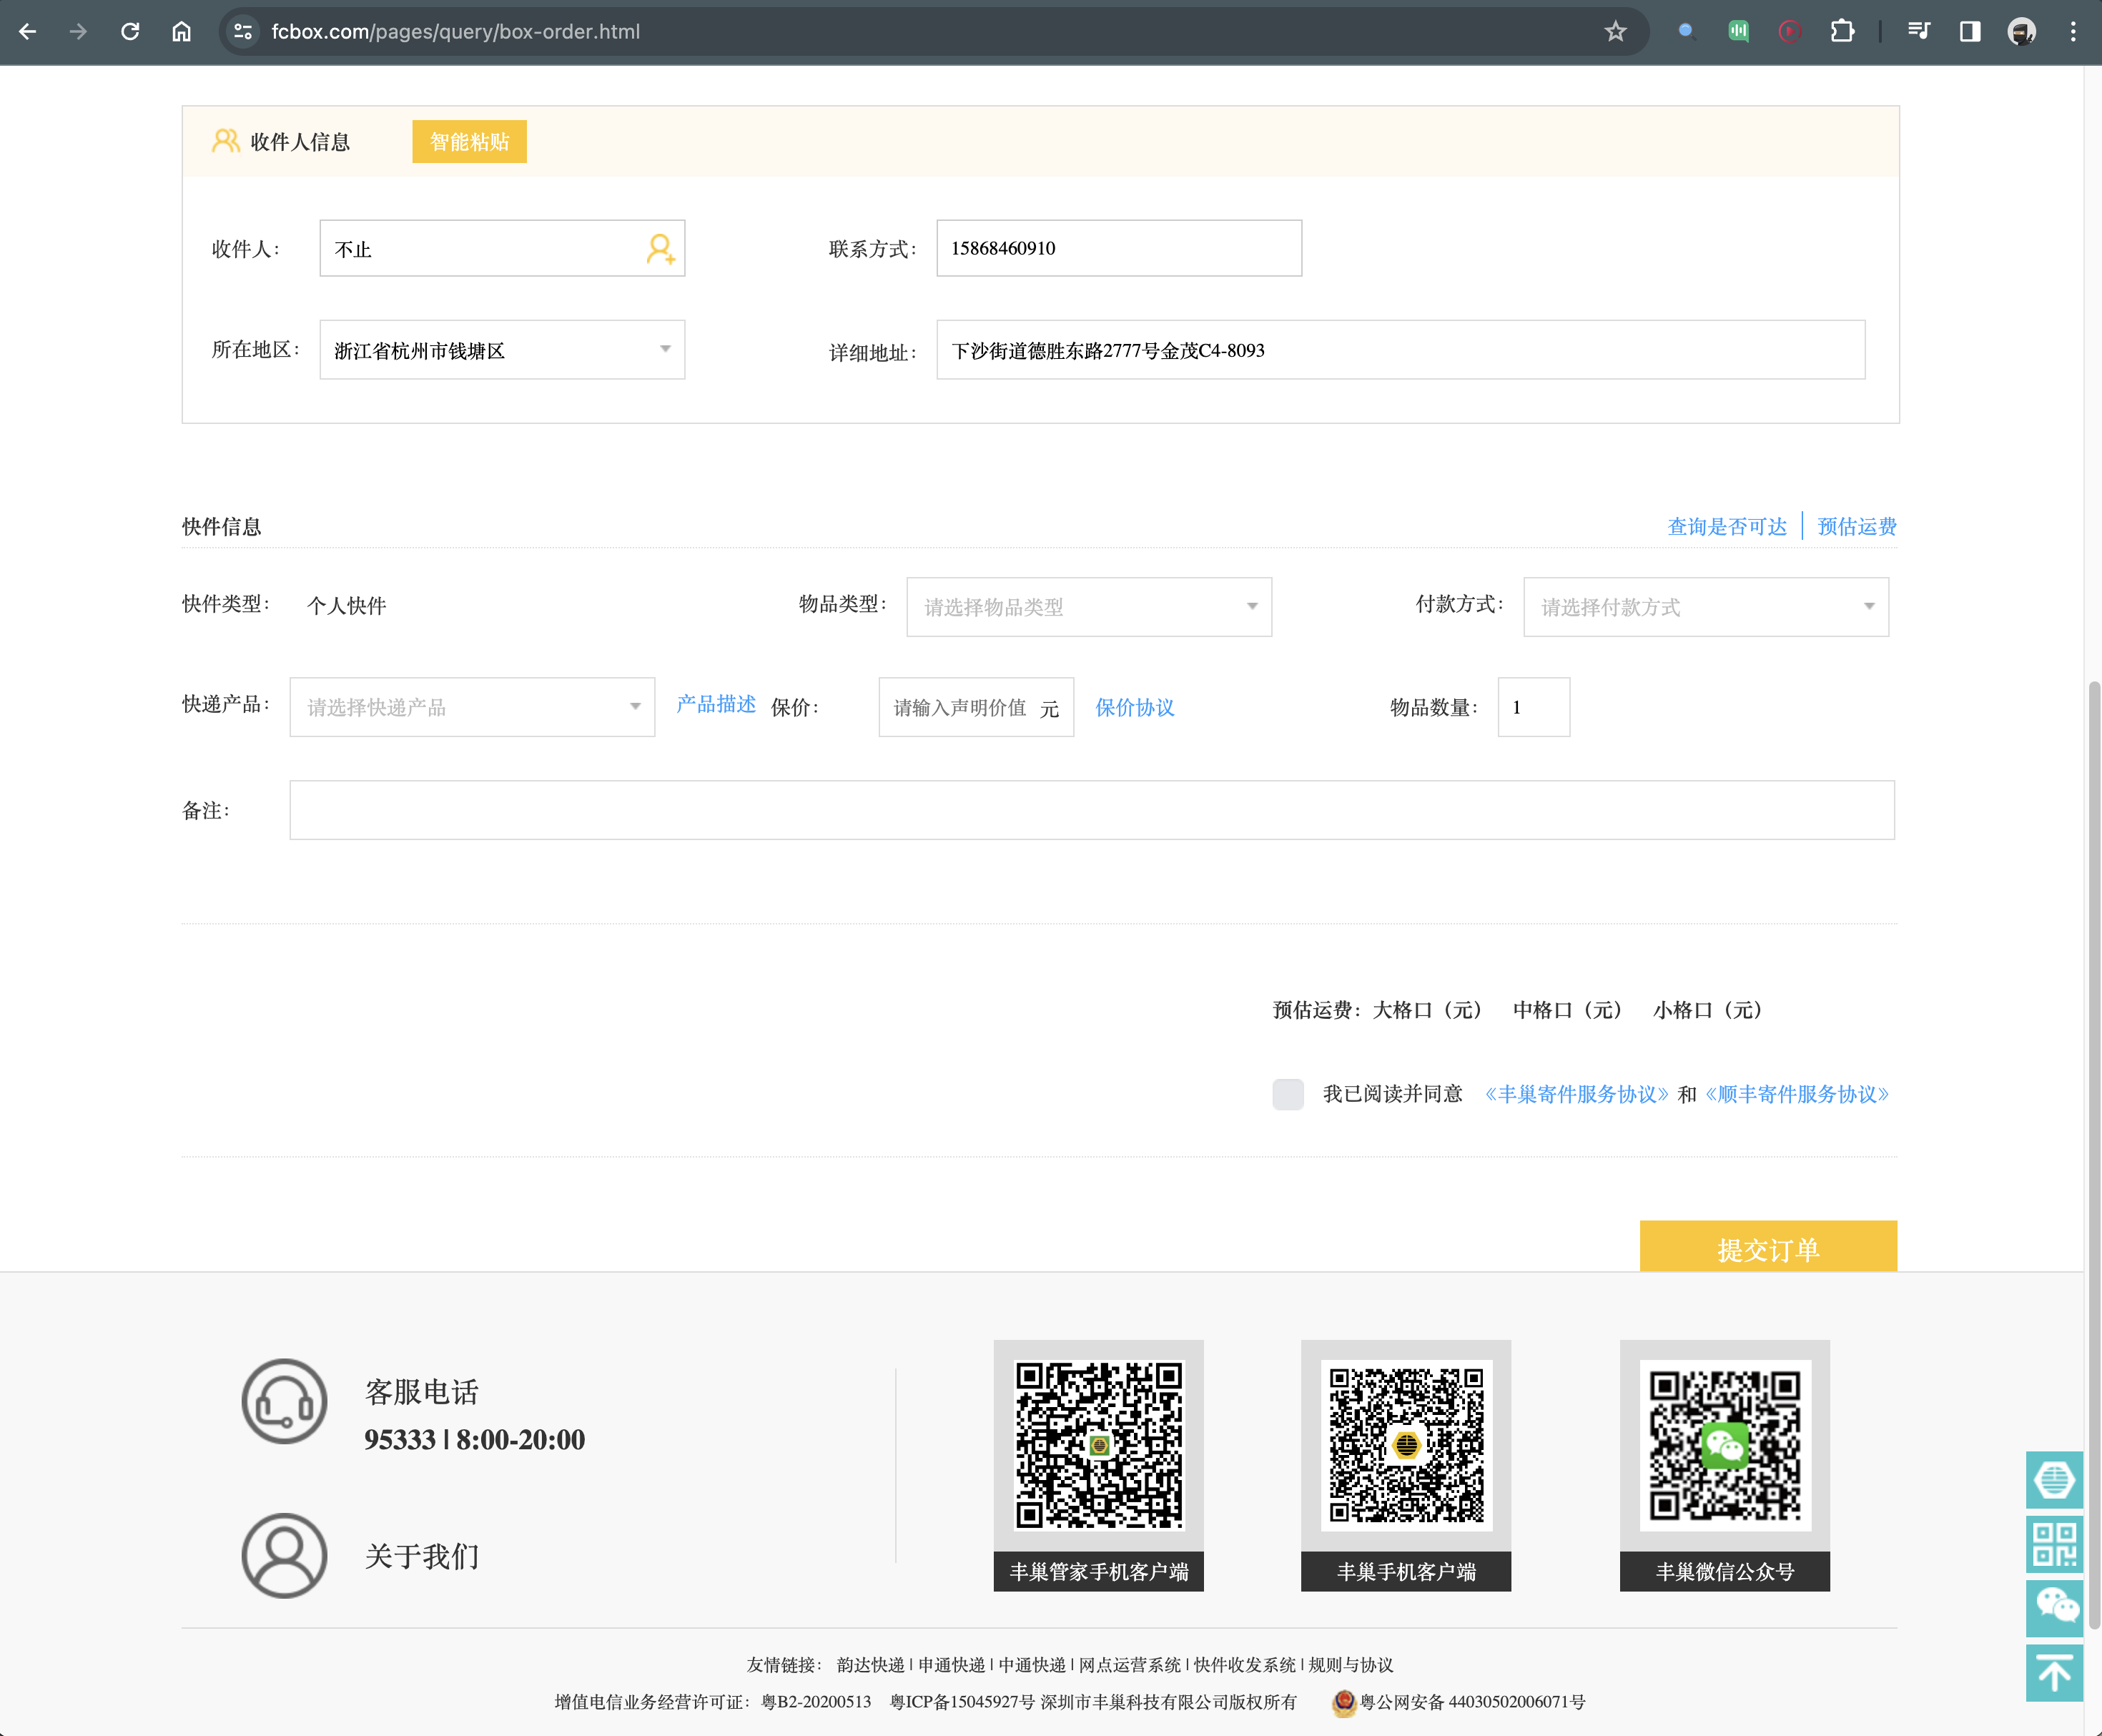
Task: Focus the 物品数量 quantity field
Action: coord(1534,707)
